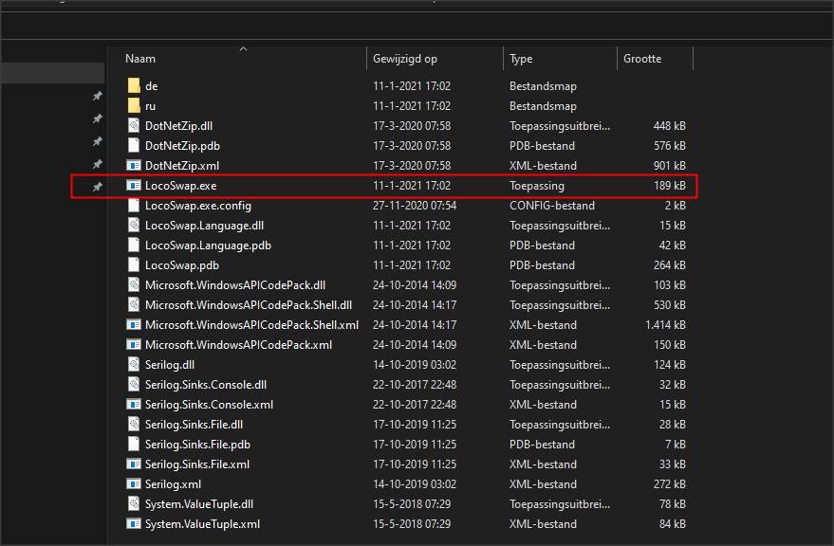
Task: Sort files by the Naam column header
Action: (x=140, y=59)
